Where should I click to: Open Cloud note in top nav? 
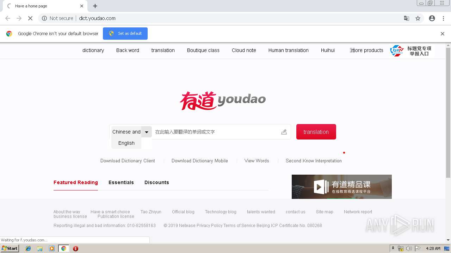click(244, 50)
